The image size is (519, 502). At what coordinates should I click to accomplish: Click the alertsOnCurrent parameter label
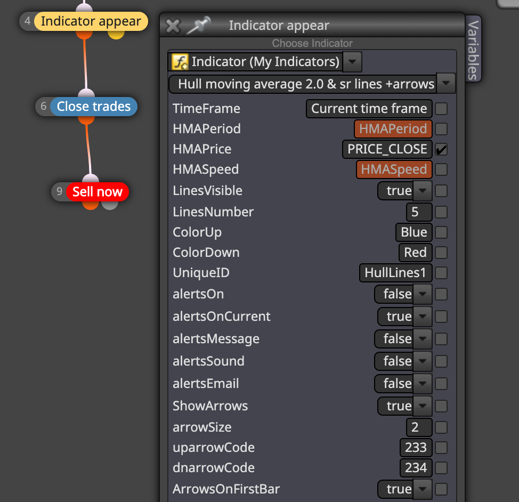pos(222,317)
